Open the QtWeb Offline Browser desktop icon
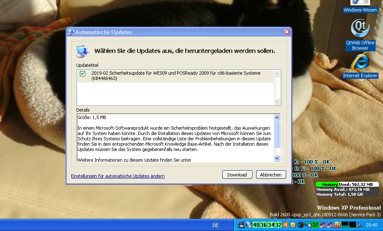 tap(360, 35)
